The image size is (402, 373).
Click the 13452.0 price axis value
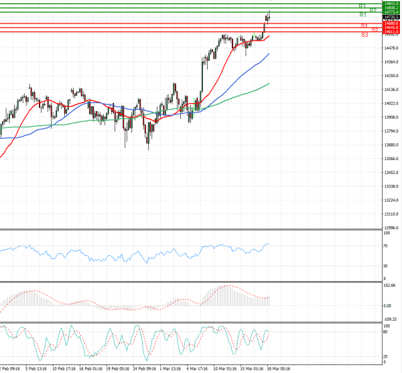(x=391, y=172)
